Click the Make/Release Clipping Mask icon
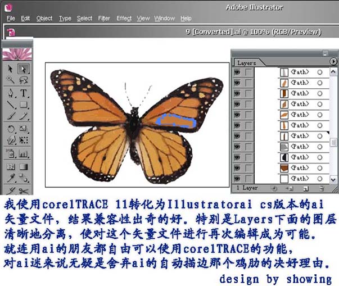The image size is (339, 286). click(274, 189)
